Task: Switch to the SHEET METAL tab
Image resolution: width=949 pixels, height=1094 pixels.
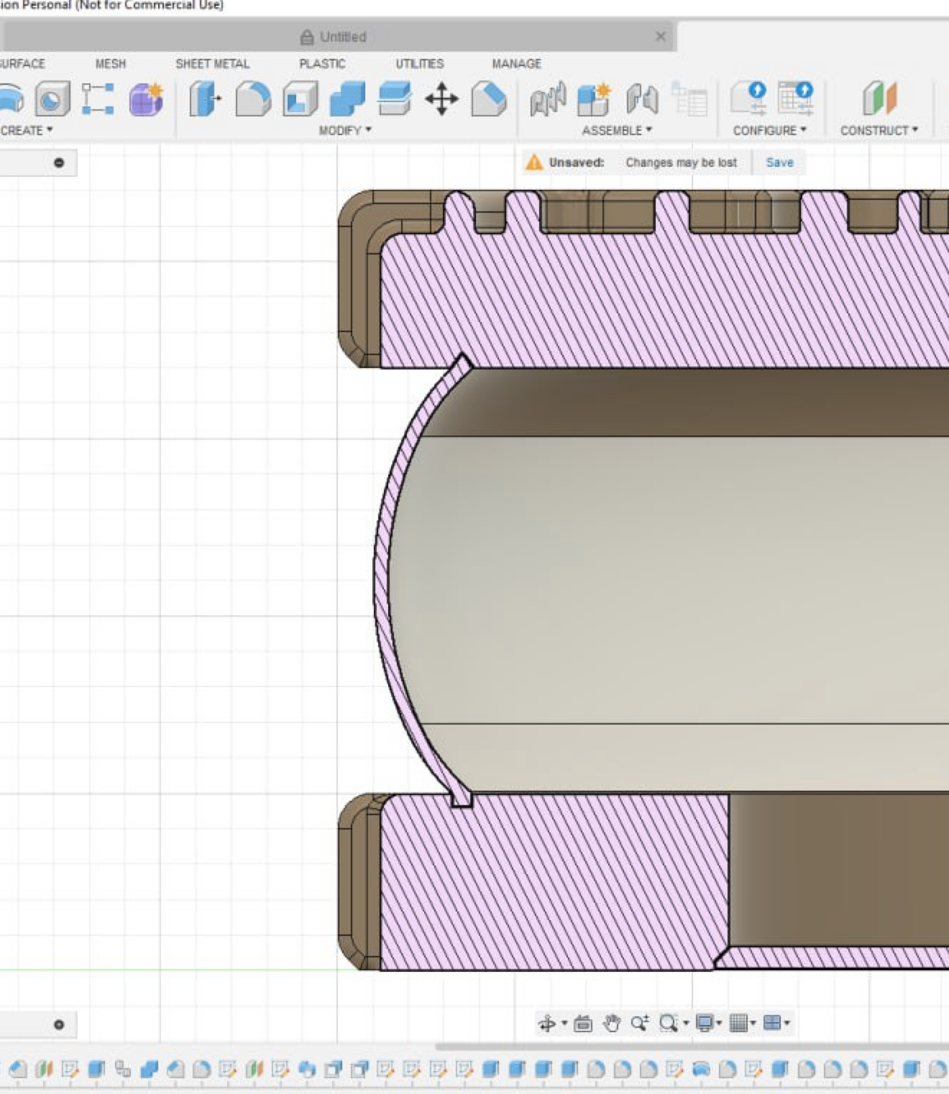Action: click(x=212, y=64)
